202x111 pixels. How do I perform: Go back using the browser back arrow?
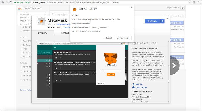[3, 2]
